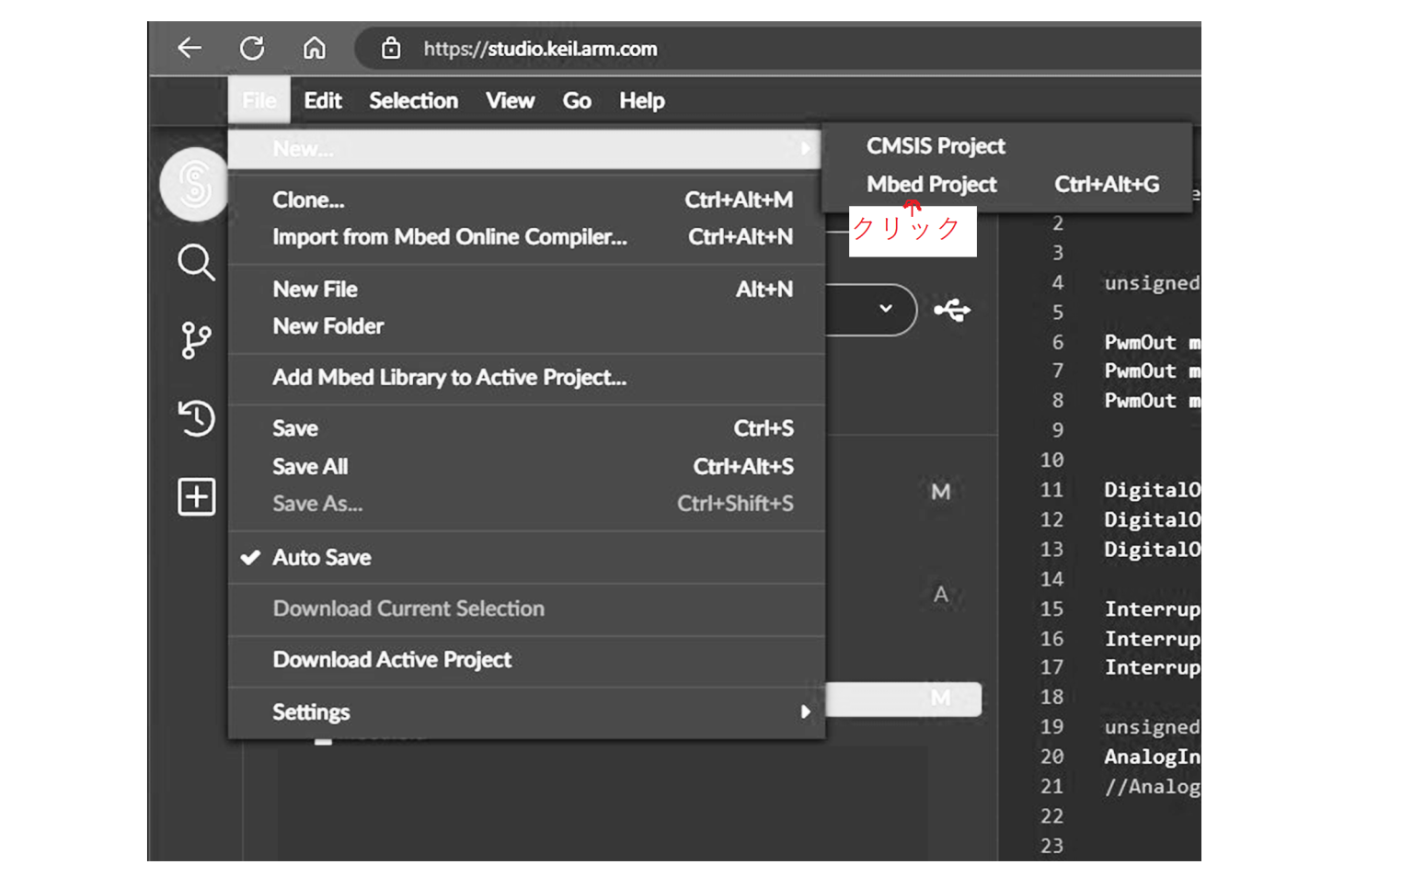This screenshot has width=1413, height=876.
Task: Click the studio.keil.arm.com address bar
Action: (x=539, y=49)
